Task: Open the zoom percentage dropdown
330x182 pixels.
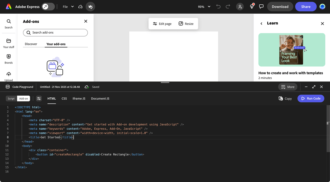Action: coord(204,7)
